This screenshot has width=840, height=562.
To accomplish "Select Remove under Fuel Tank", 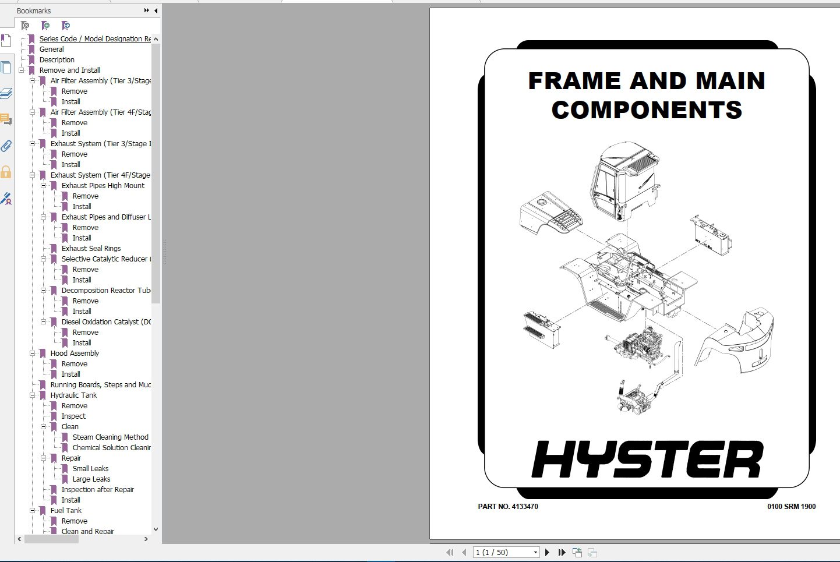I will pyautogui.click(x=74, y=521).
